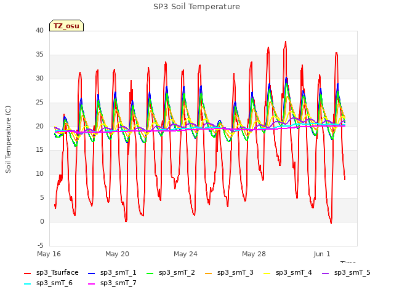
Task: Toggle the sp3_smT_4 legend entry
Action: (287, 273)
